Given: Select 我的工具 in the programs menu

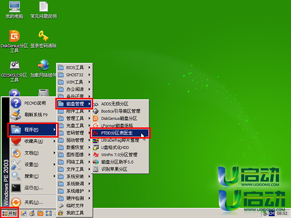Looking at the screenshot, I should click(x=74, y=213).
